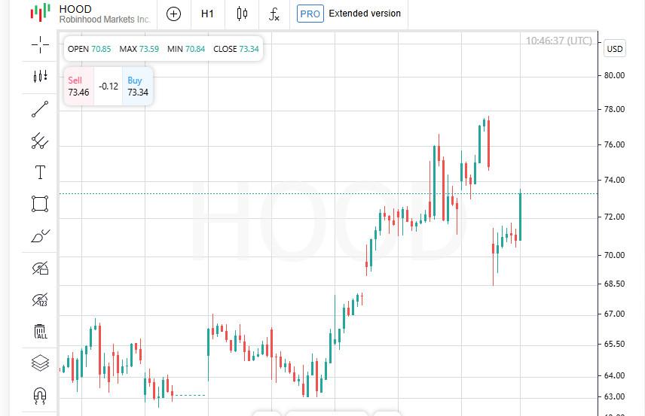The width and height of the screenshot is (645, 416).
Task: Open the HOOD symbol selector
Action: point(90,14)
